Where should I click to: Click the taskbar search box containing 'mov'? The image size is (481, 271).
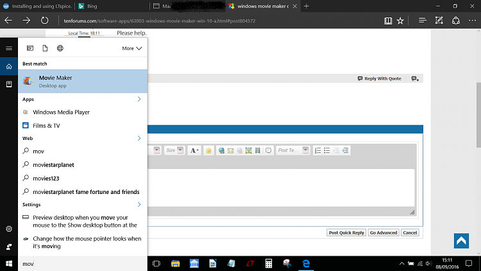pos(83,264)
